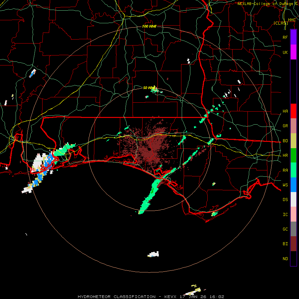Pick the mint green RA legend swatch
299x299 pixels.
point(293,170)
